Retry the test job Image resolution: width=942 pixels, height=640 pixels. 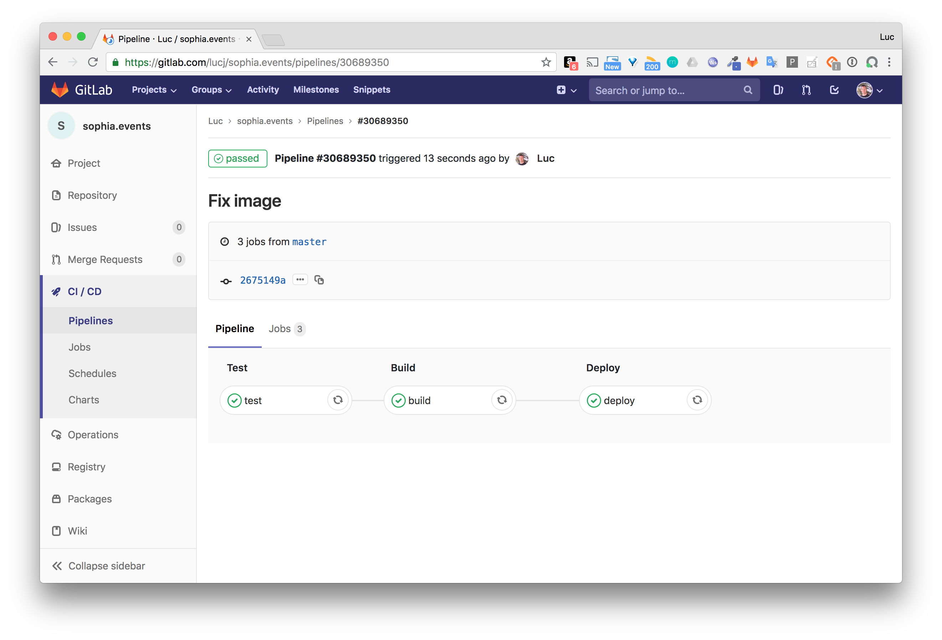338,400
